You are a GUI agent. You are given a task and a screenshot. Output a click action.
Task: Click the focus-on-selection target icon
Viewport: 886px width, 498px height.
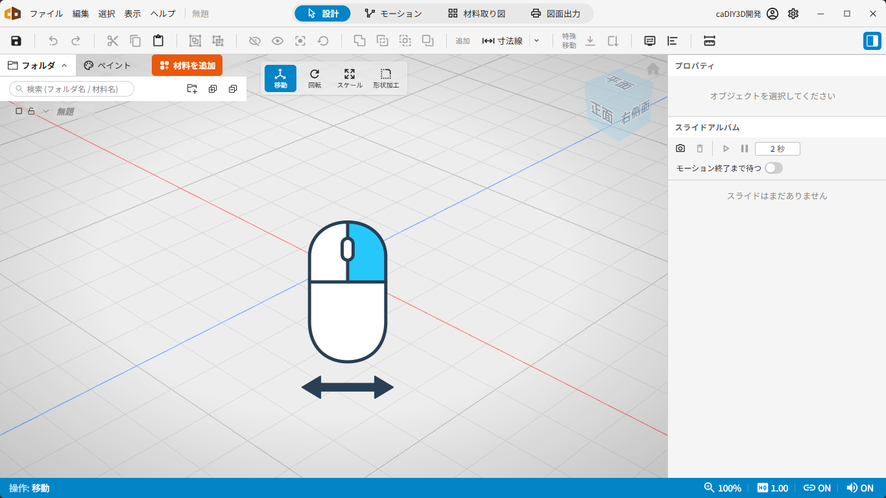coord(300,41)
